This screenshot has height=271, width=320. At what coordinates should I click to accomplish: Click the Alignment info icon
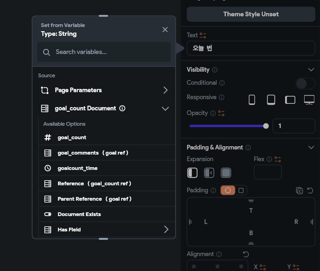[x=219, y=254]
